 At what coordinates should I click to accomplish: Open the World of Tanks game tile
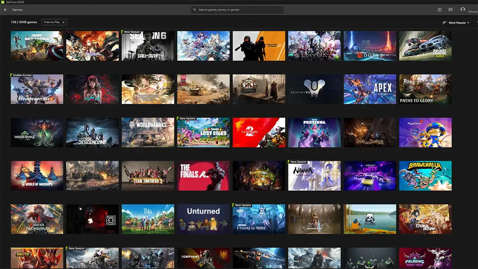click(x=148, y=132)
